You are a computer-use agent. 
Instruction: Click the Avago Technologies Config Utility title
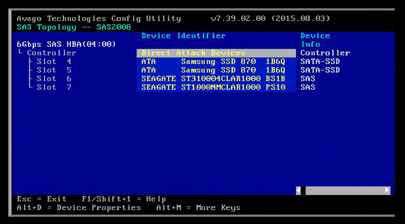click(99, 19)
